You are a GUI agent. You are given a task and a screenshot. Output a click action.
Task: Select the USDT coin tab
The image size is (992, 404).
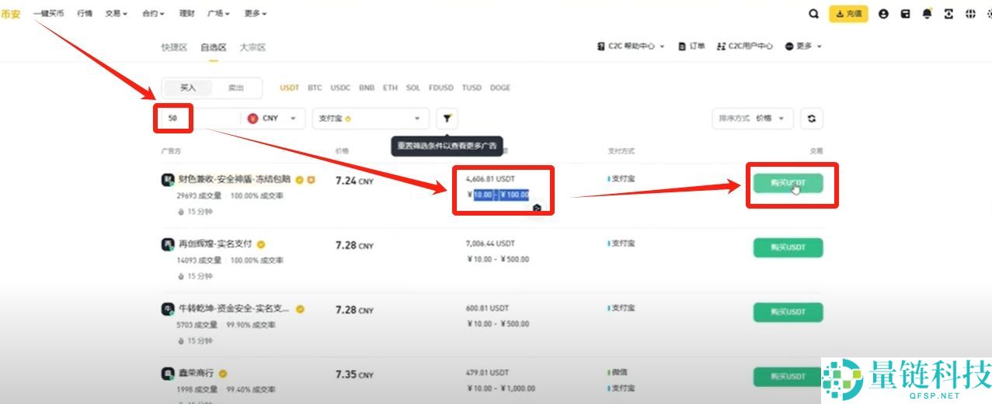289,88
